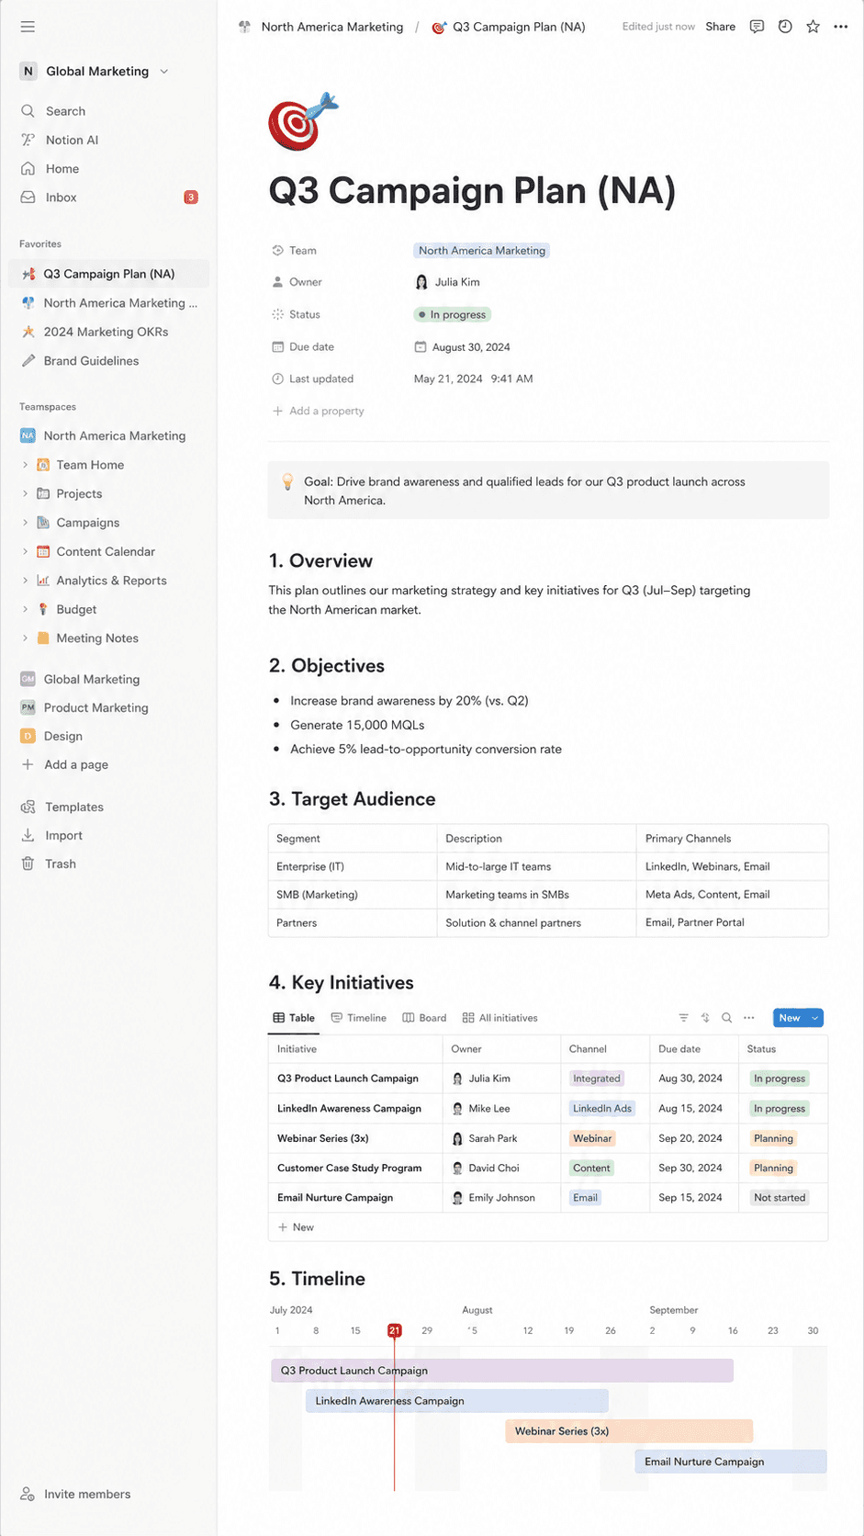Open filter icon in Key Initiatives
Screen dimensions: 864x1536
coord(683,1018)
